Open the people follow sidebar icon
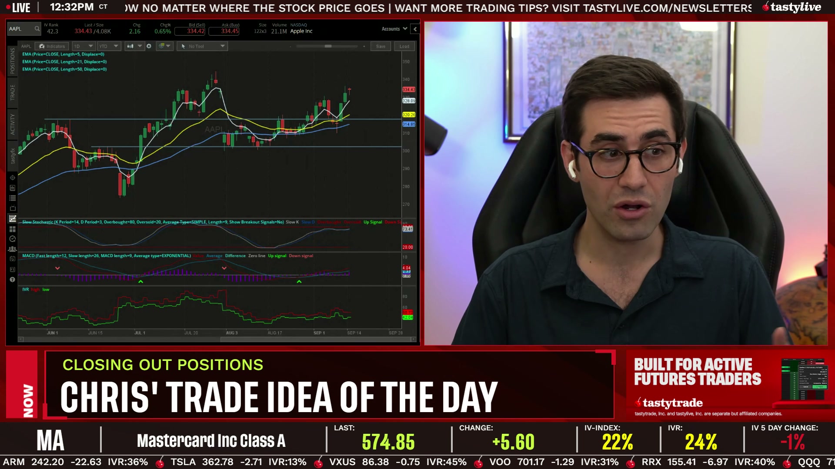The width and height of the screenshot is (835, 469). pyautogui.click(x=13, y=249)
